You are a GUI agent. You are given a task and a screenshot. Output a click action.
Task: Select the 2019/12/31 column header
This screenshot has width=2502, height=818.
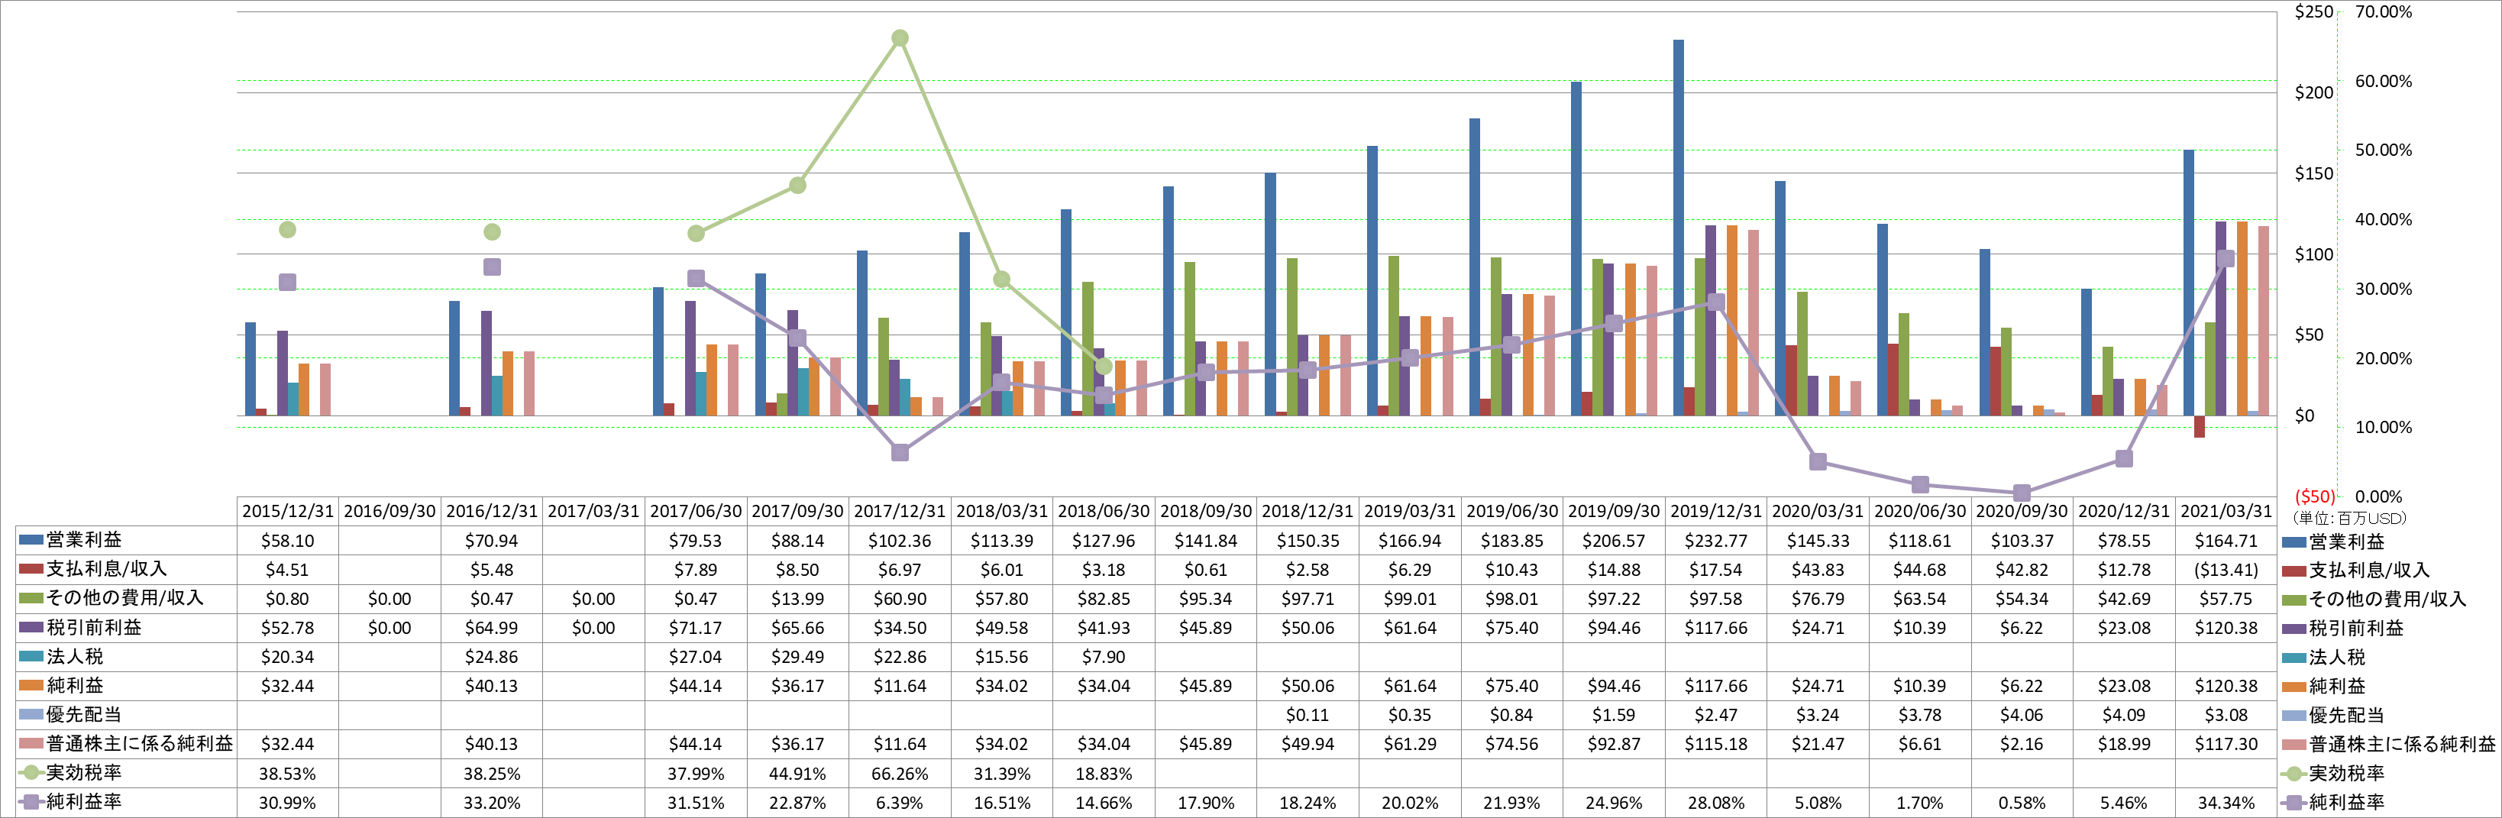point(1715,511)
